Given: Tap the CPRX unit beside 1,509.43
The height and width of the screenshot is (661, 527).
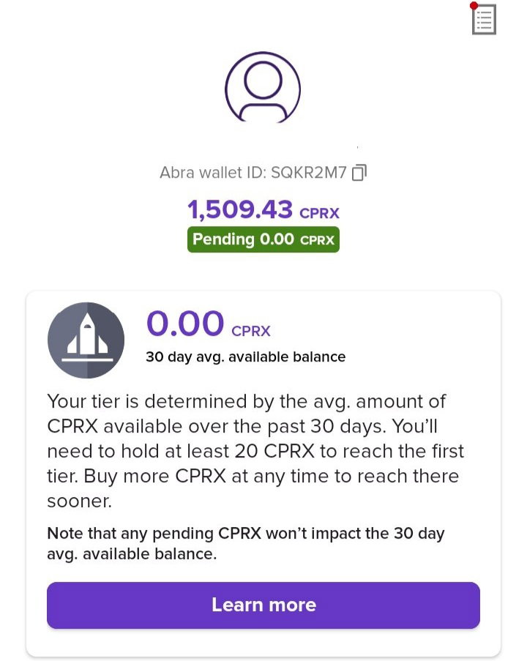Looking at the screenshot, I should (319, 213).
